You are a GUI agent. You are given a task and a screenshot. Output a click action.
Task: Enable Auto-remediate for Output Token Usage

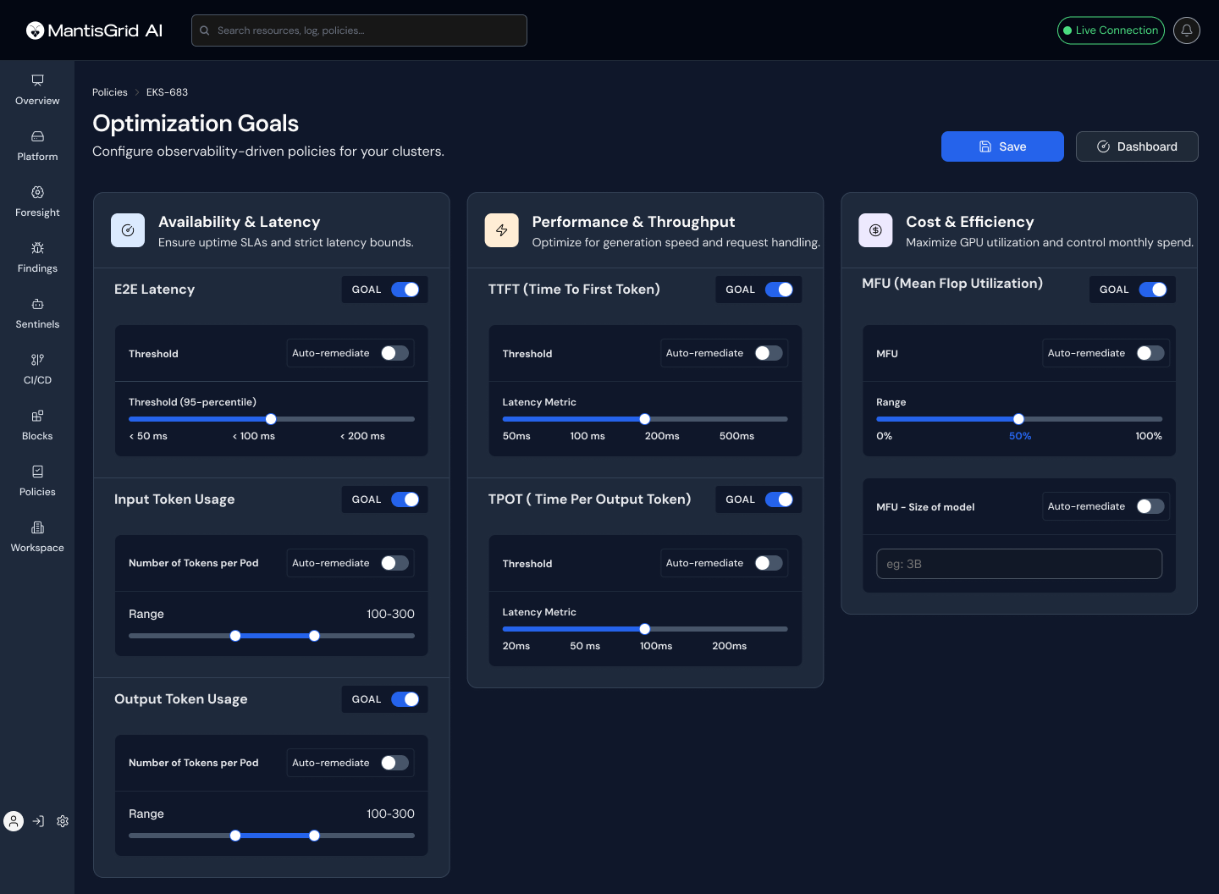(x=394, y=763)
